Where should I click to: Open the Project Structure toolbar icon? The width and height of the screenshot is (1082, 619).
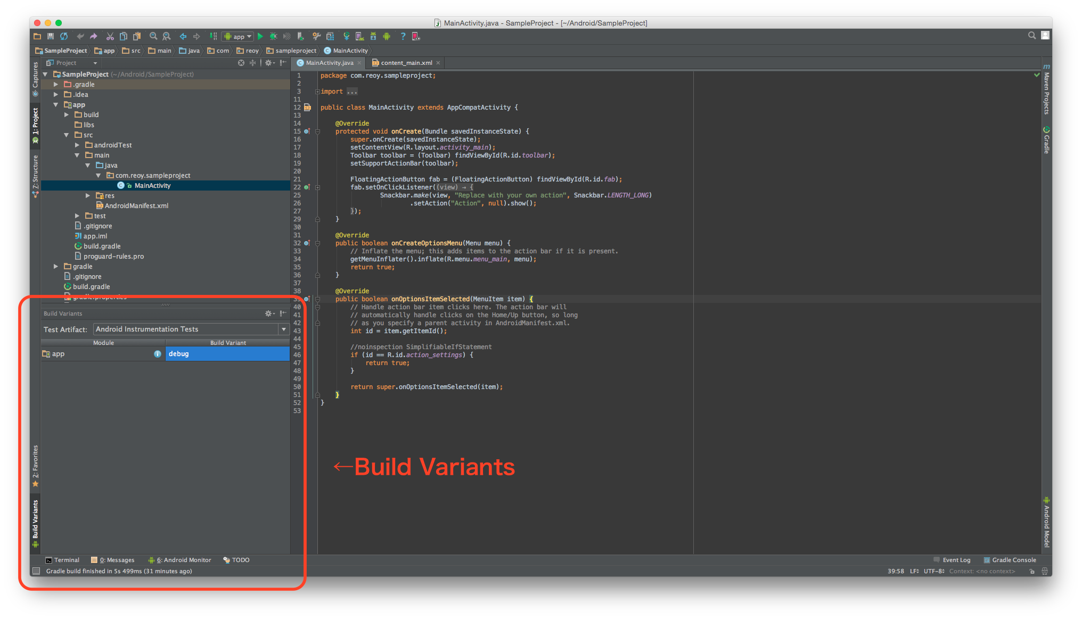(330, 36)
